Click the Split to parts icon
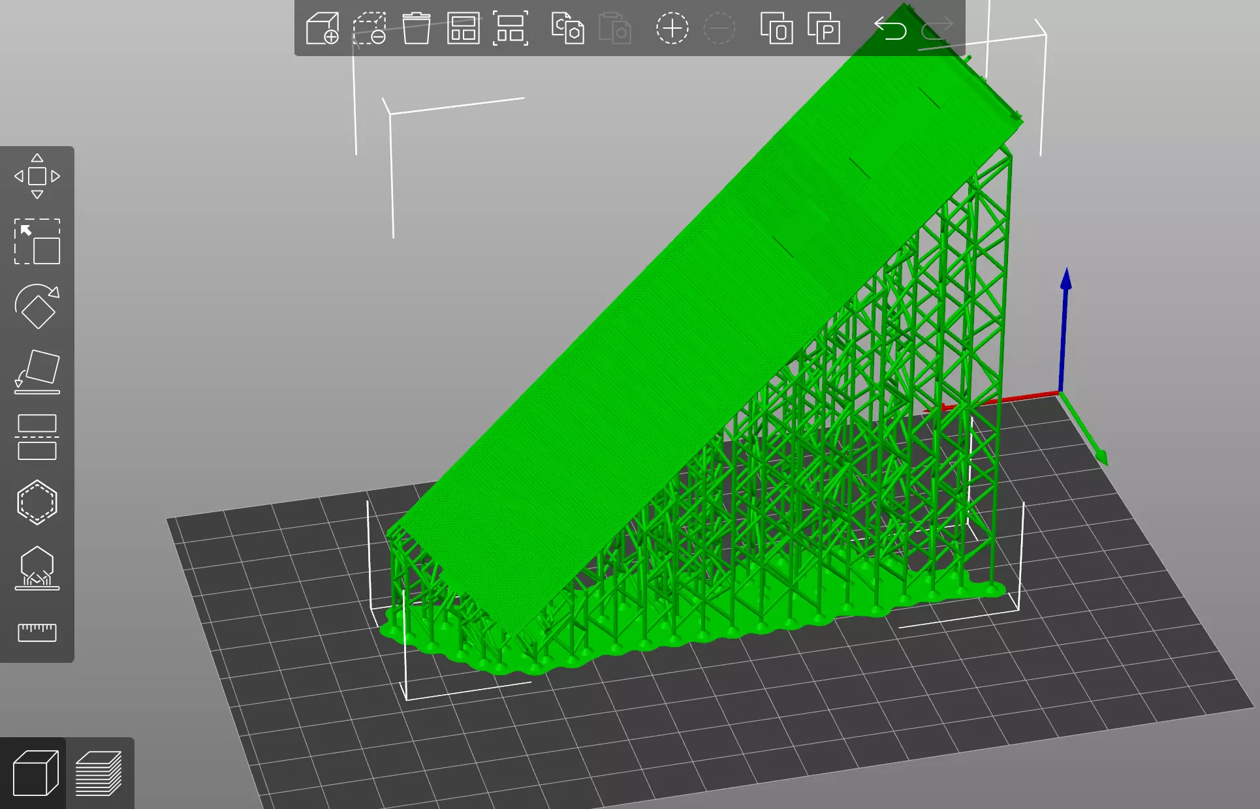Screen dimensions: 1260x809 click(x=824, y=29)
